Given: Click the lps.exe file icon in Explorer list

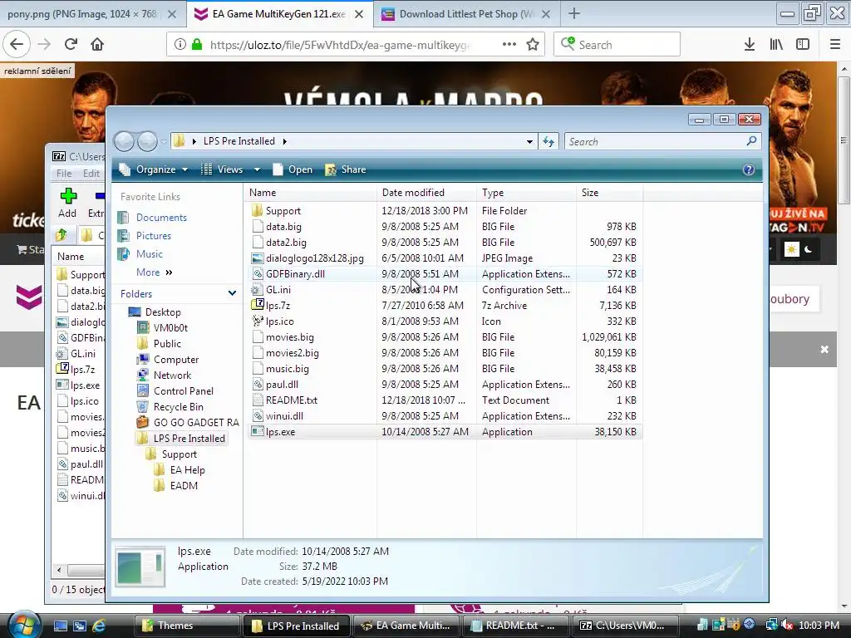Looking at the screenshot, I should click(x=258, y=432).
